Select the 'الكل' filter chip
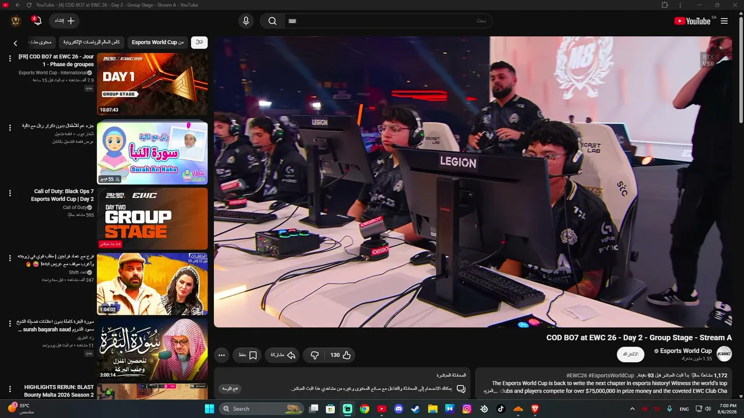Image resolution: width=744 pixels, height=418 pixels. coord(199,42)
